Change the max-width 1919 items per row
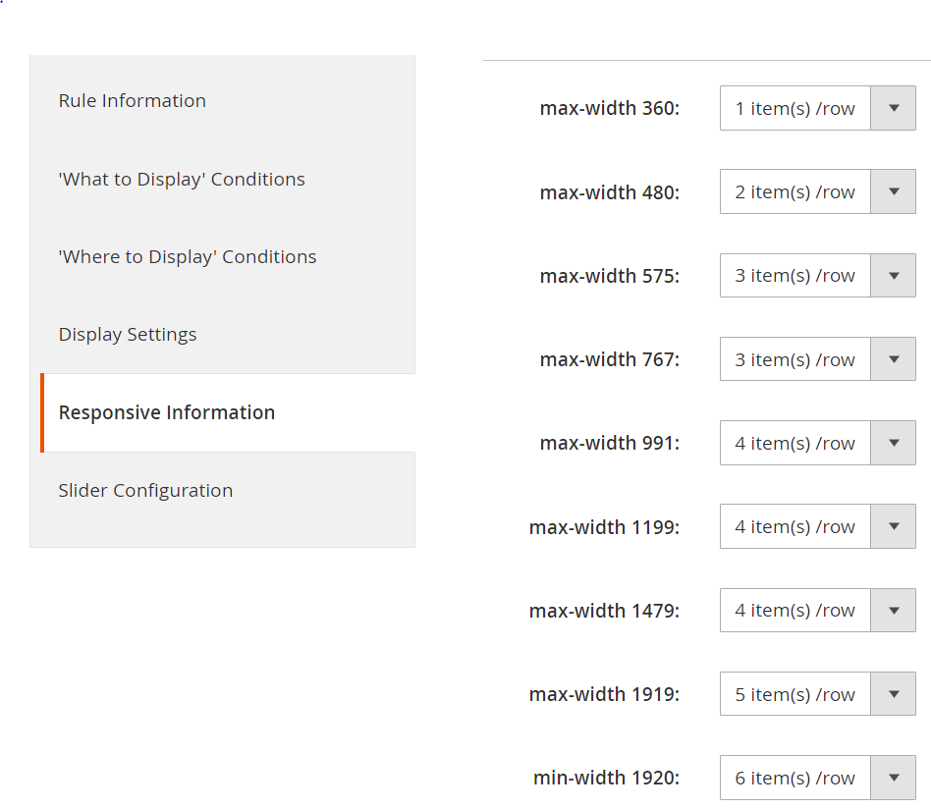The image size is (931, 809). [817, 694]
